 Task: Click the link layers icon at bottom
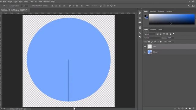175,108
